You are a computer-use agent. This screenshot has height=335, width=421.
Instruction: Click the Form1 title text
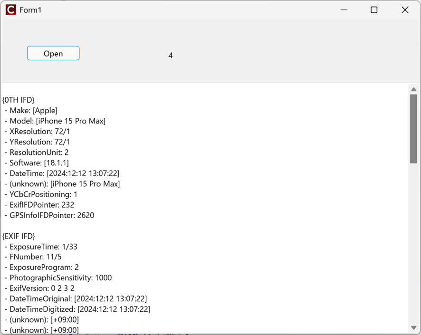click(x=30, y=10)
